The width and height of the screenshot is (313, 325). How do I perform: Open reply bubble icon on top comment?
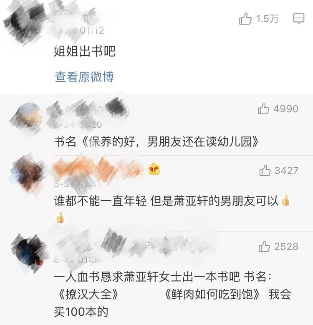pyautogui.click(x=299, y=19)
